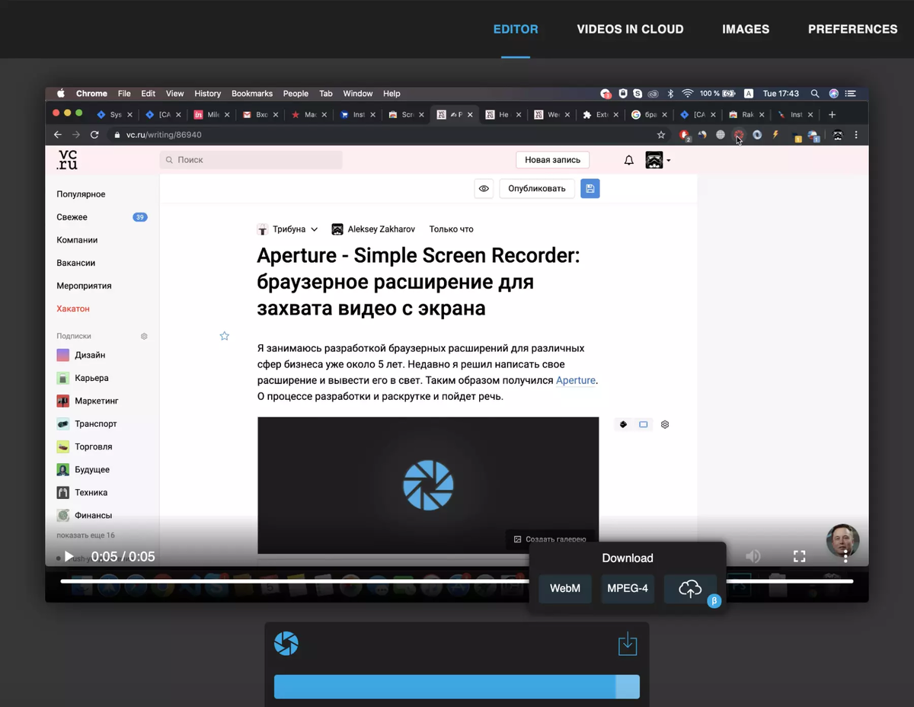The width and height of the screenshot is (914, 707).
Task: Download the recording as MPEG-4
Action: pyautogui.click(x=628, y=588)
